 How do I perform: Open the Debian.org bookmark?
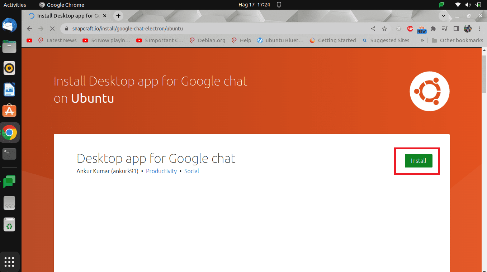[x=208, y=40]
